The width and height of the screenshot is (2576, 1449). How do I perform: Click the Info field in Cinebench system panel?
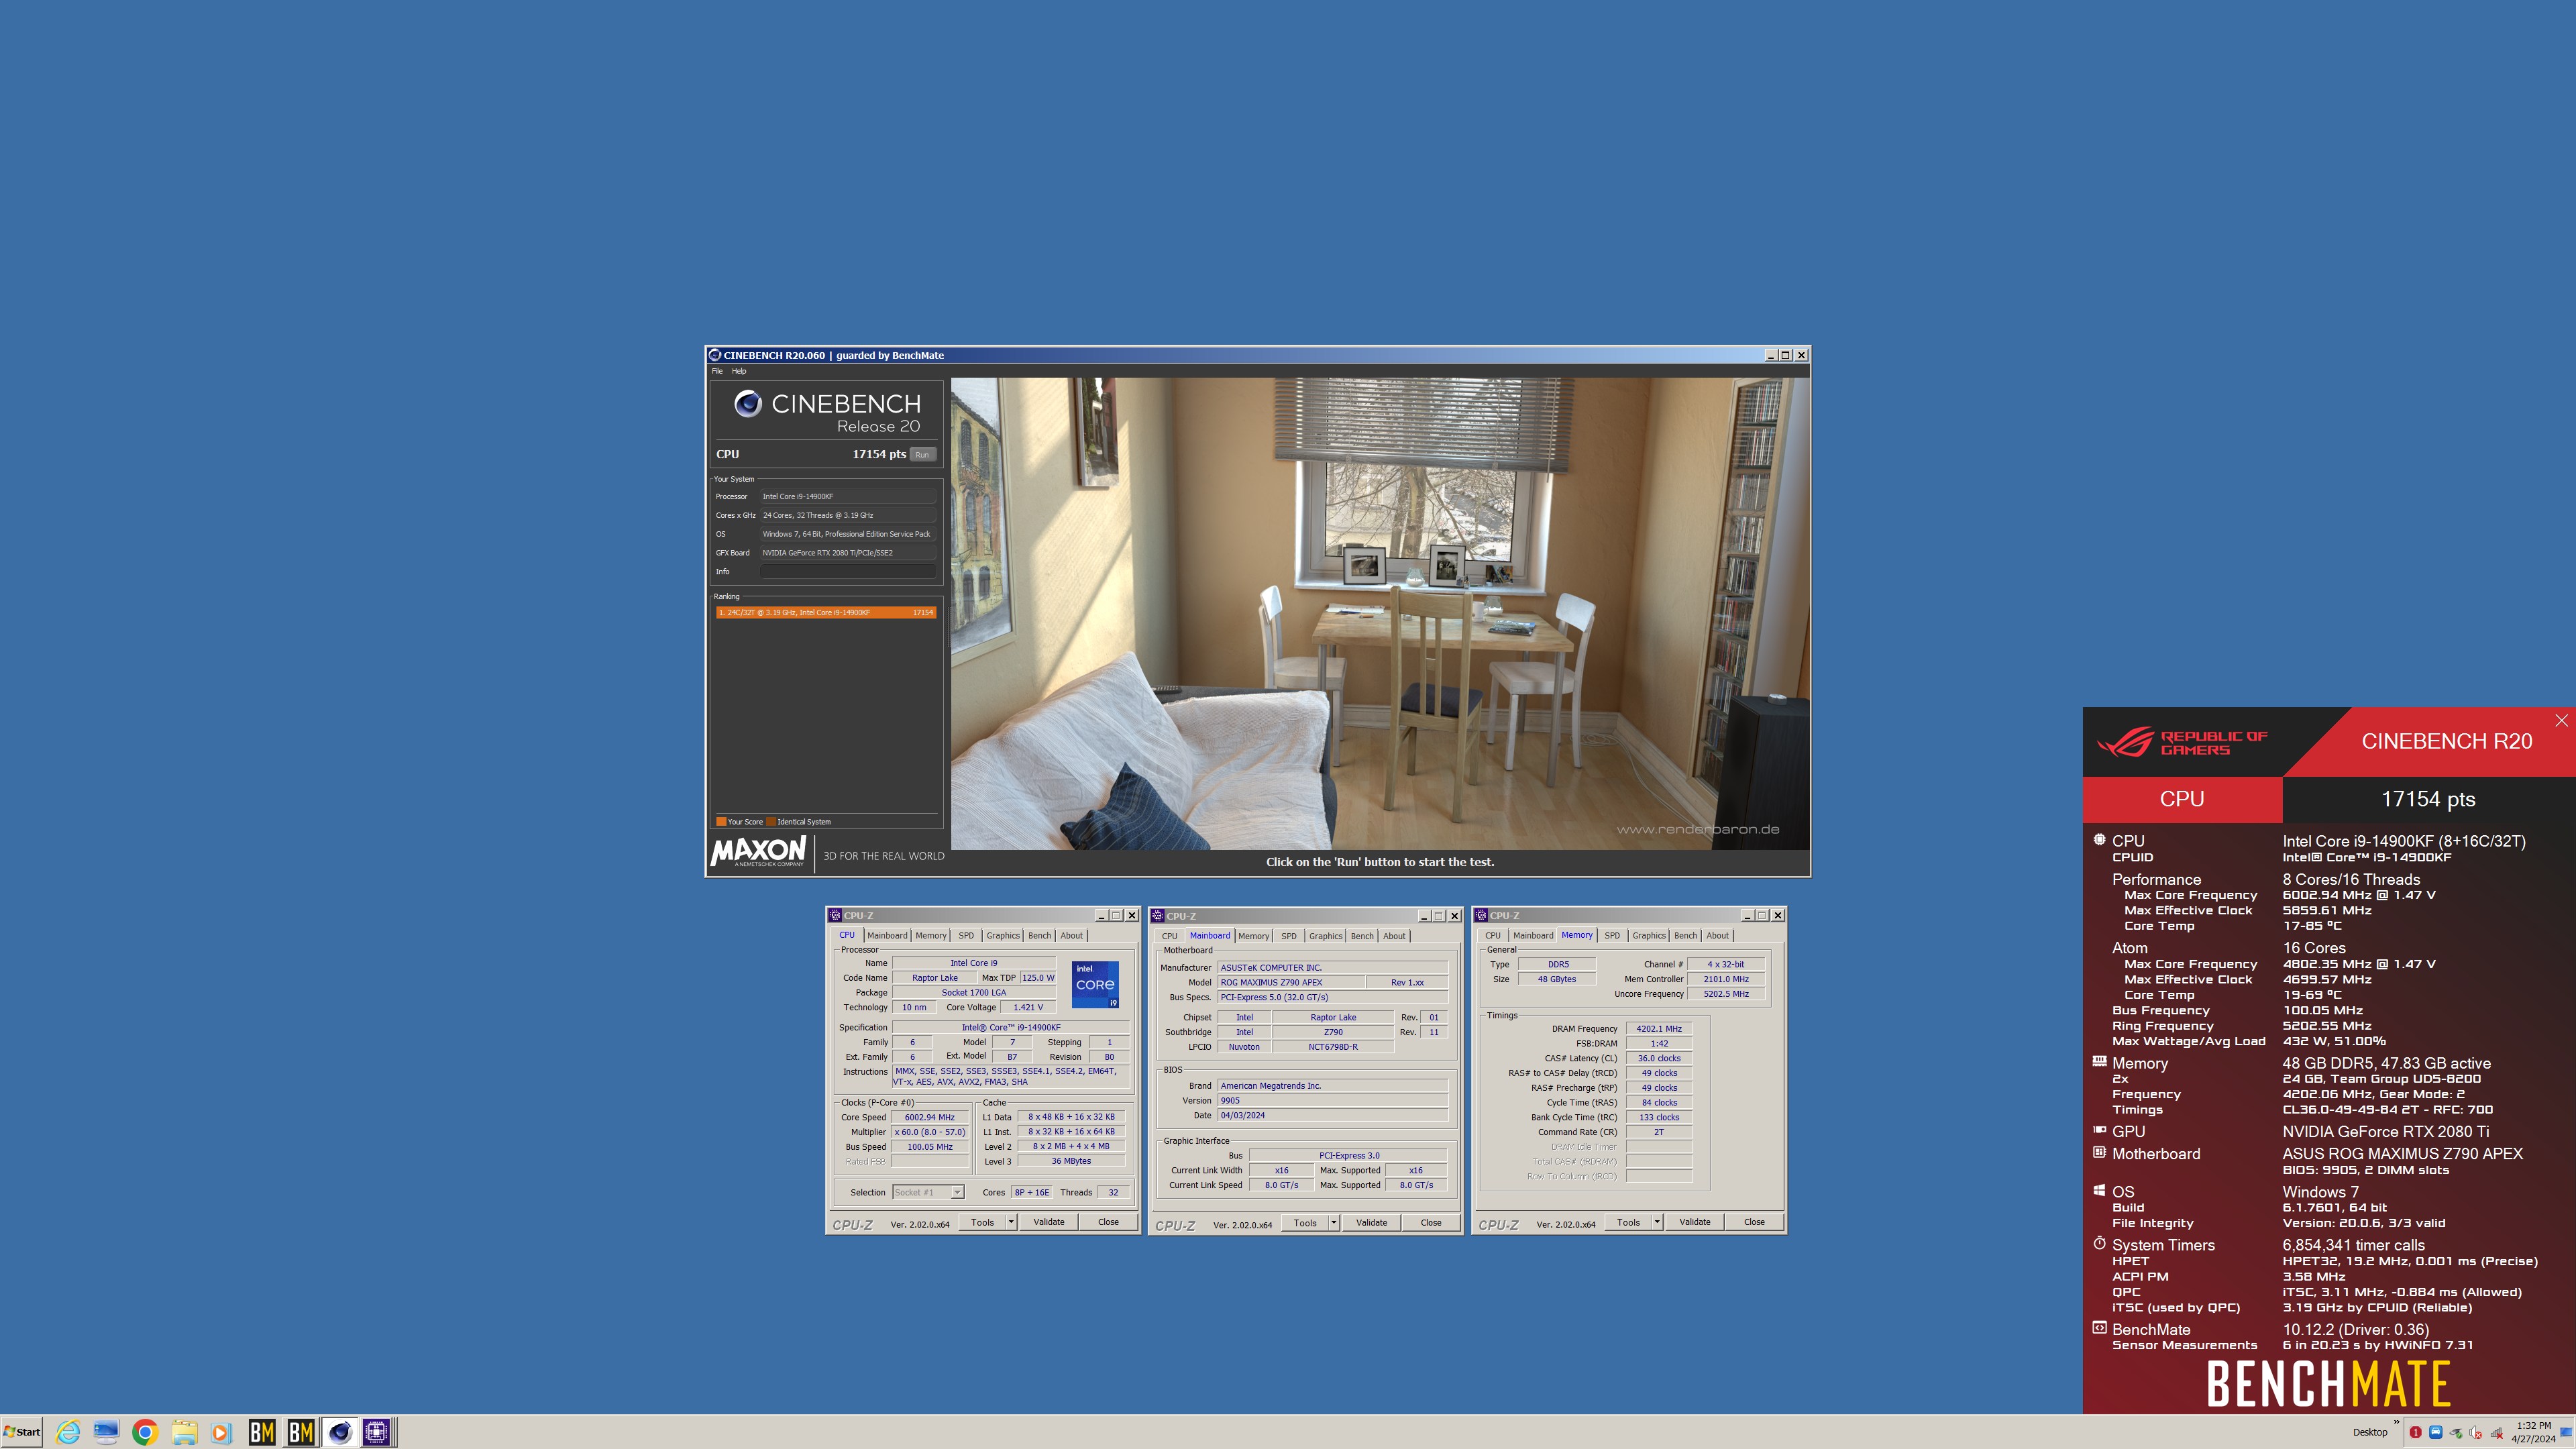848,571
